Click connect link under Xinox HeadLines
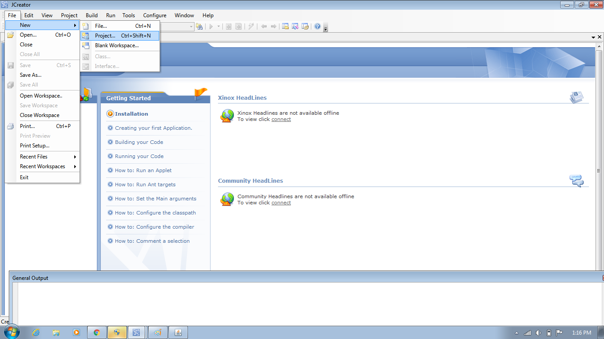Screen dimensions: 604x339 [281, 119]
